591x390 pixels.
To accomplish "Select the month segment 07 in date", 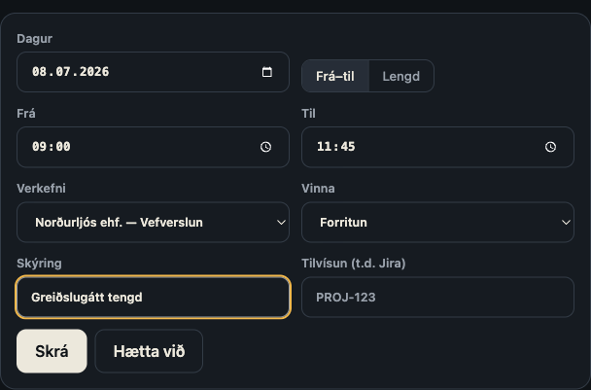I will 63,72.
